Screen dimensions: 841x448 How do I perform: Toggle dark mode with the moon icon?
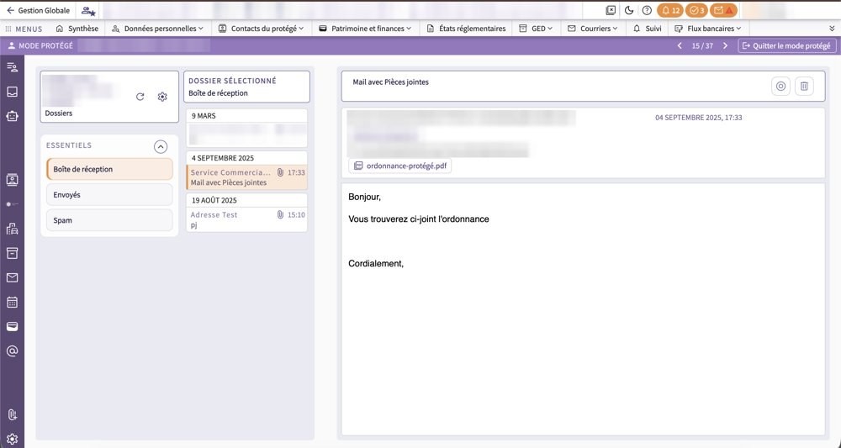[629, 10]
